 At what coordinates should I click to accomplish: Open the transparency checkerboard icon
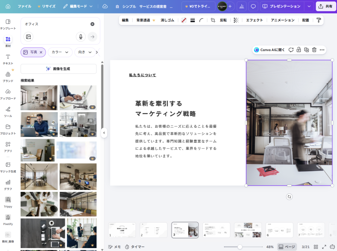[236, 20]
